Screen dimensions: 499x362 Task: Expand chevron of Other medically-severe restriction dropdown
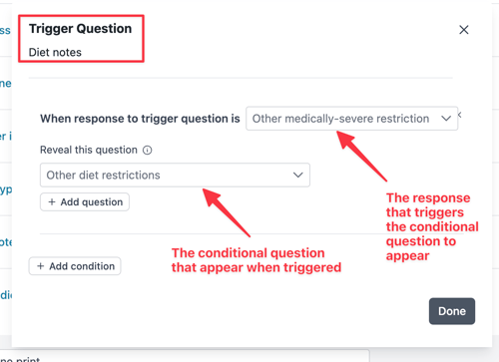point(446,119)
